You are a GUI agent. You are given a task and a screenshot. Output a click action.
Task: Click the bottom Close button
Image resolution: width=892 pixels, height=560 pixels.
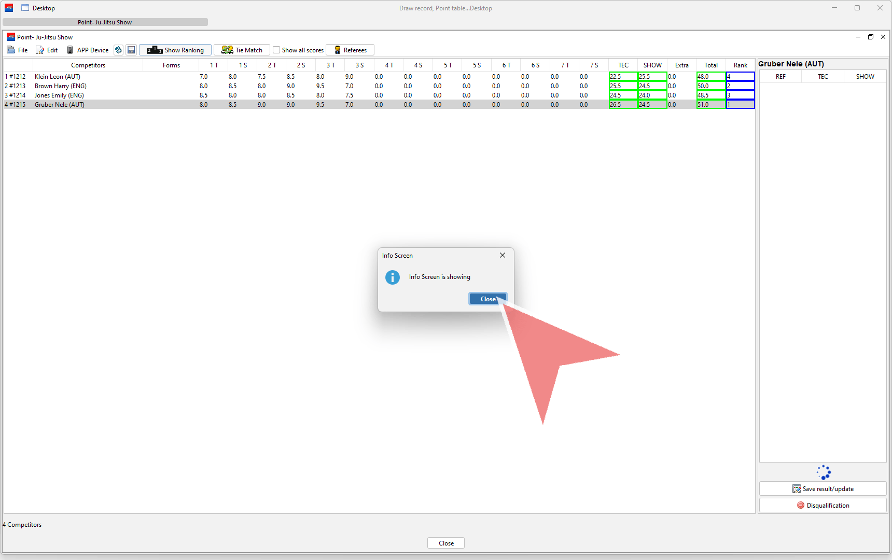[x=446, y=543]
